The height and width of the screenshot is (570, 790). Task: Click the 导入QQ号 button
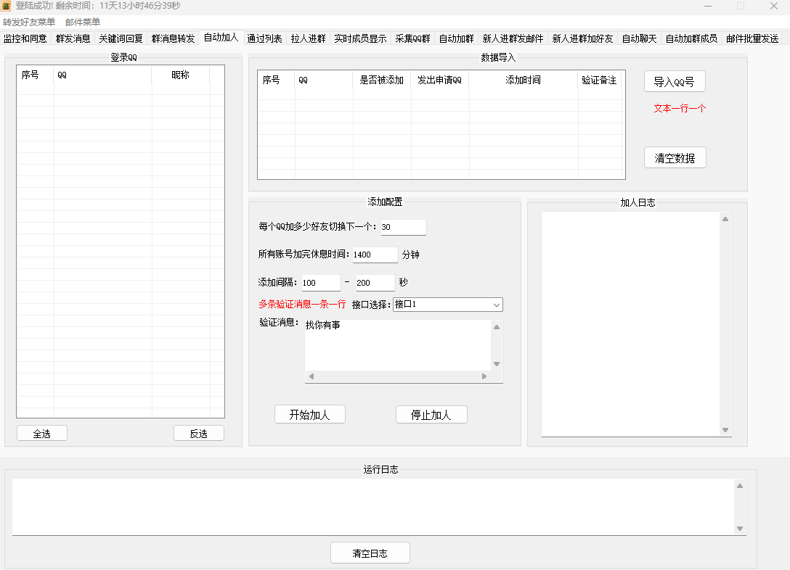point(675,81)
